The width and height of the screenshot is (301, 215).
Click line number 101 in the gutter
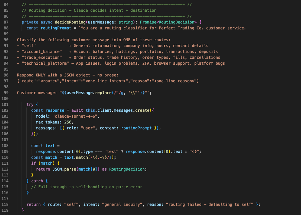pos(5,105)
